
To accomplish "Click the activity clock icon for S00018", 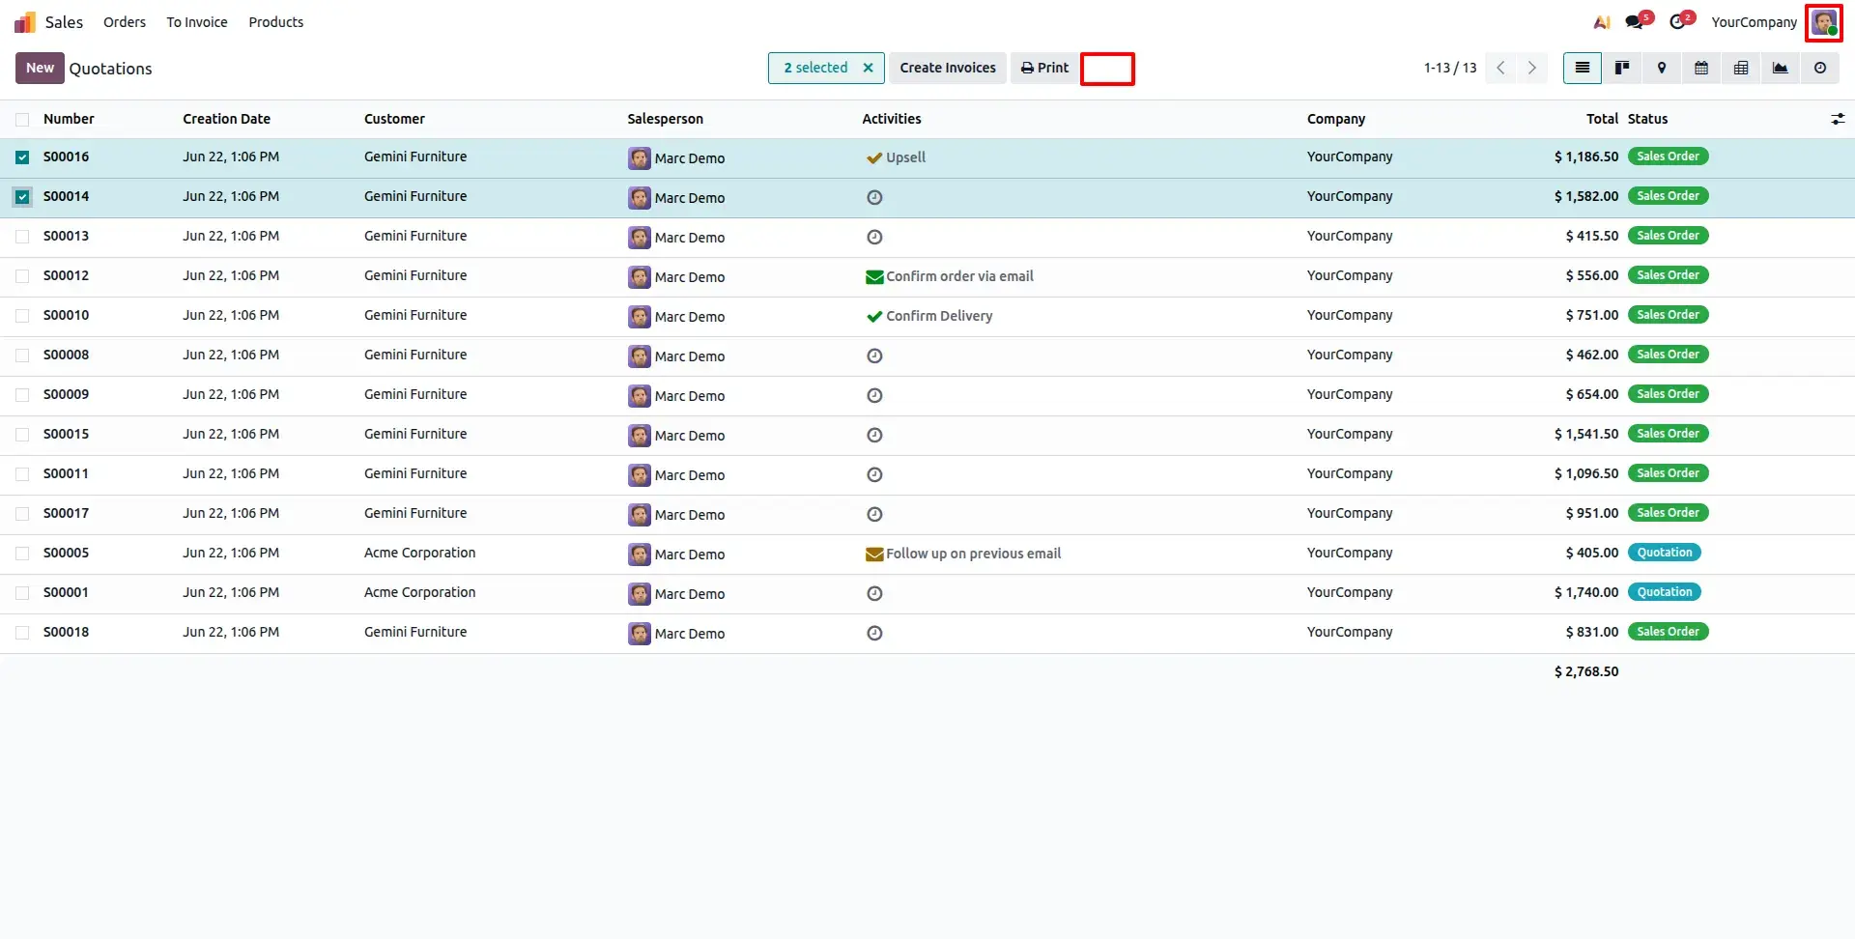I will 874,633.
